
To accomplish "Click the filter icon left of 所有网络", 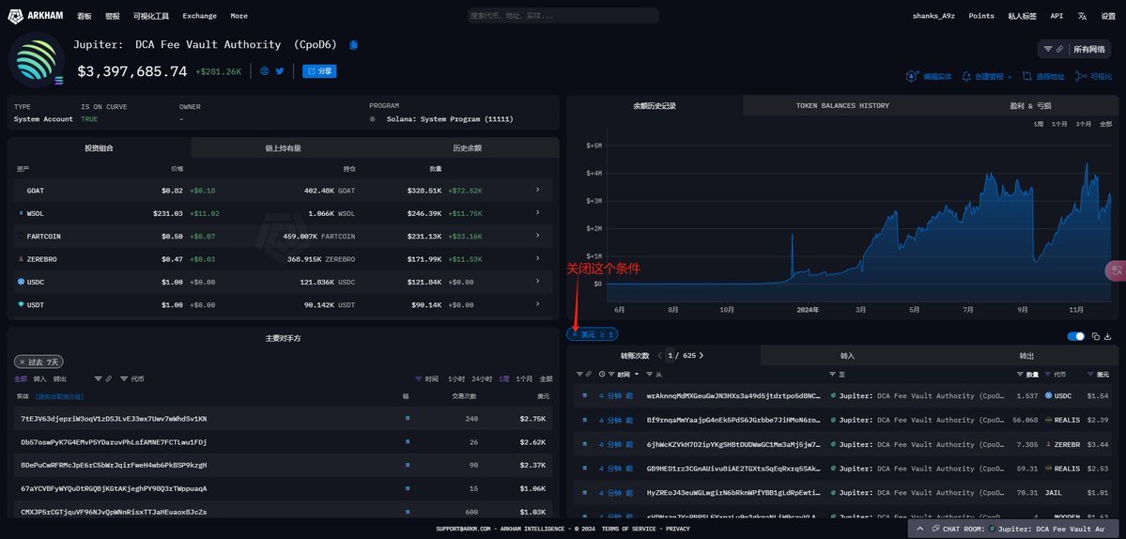I will click(x=1048, y=49).
